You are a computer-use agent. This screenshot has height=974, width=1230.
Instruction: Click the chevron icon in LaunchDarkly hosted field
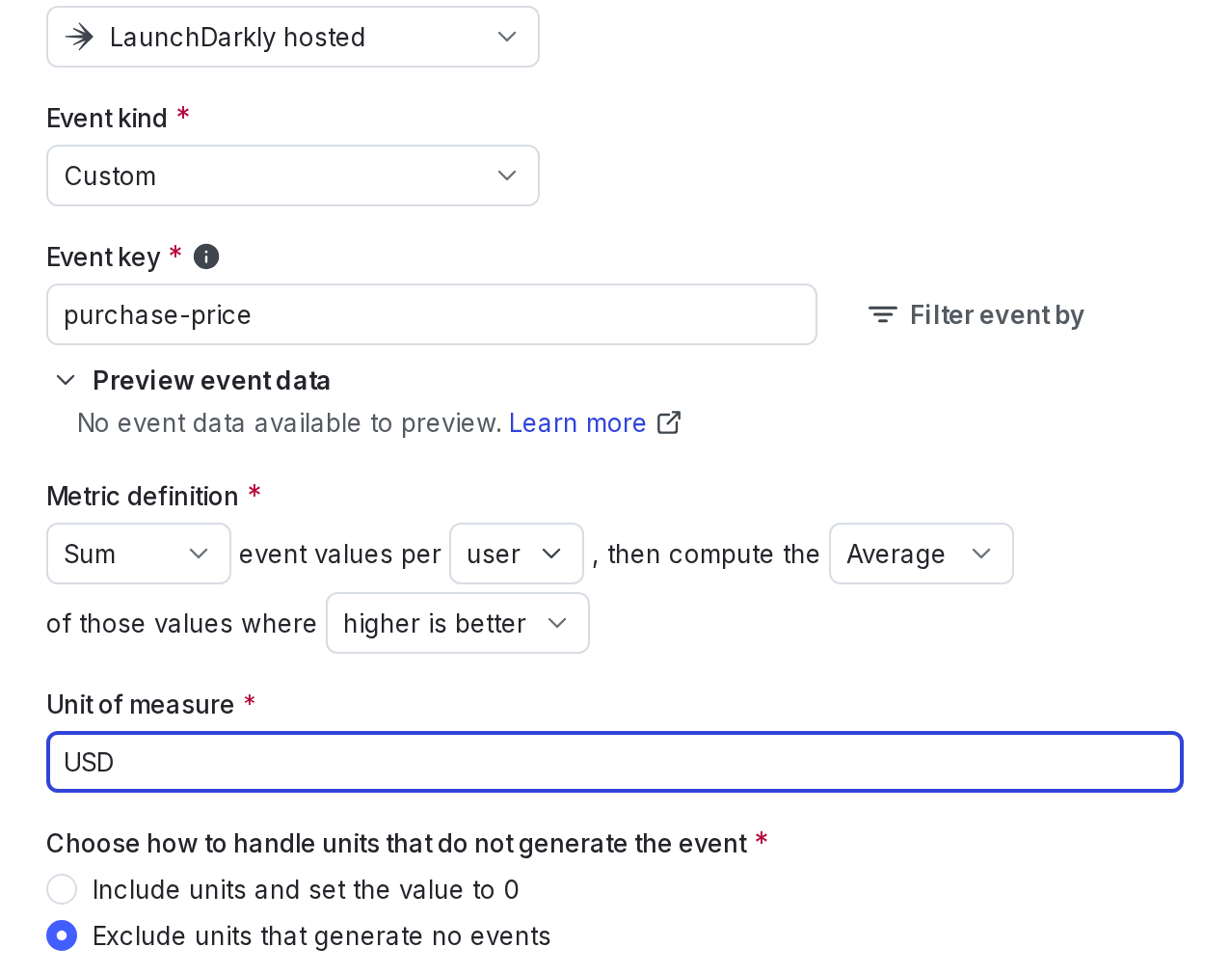point(507,38)
